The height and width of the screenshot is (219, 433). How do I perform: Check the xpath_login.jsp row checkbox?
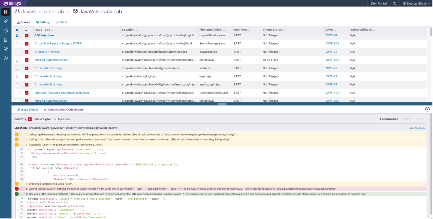click(x=17, y=85)
